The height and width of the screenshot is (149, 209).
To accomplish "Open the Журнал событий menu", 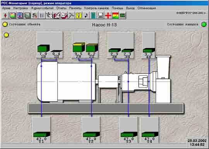I will tap(42, 8).
